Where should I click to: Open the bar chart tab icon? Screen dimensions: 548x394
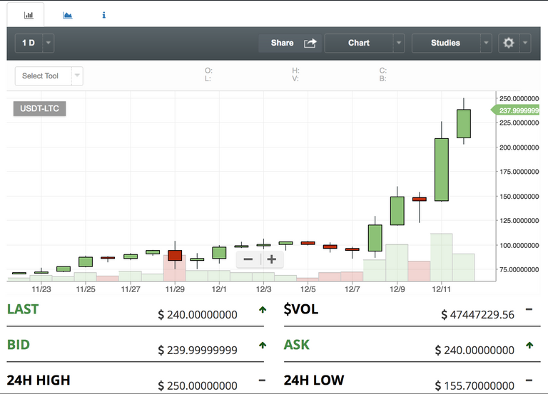[x=29, y=15]
